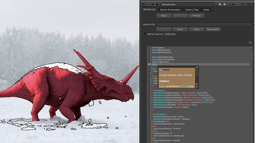
Task: Click the overlapping circles copy icon
Action: click(x=229, y=4)
